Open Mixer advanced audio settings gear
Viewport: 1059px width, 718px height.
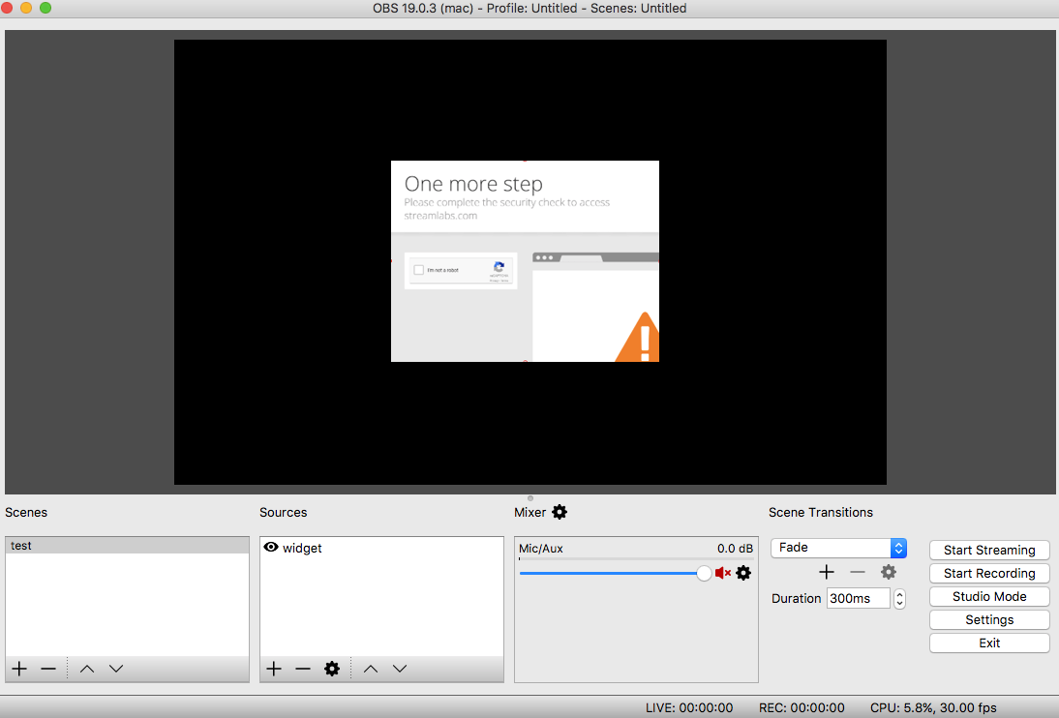point(560,512)
